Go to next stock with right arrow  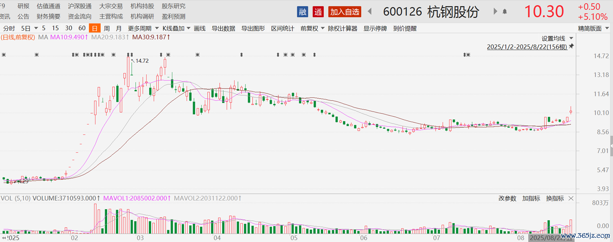[495, 11]
